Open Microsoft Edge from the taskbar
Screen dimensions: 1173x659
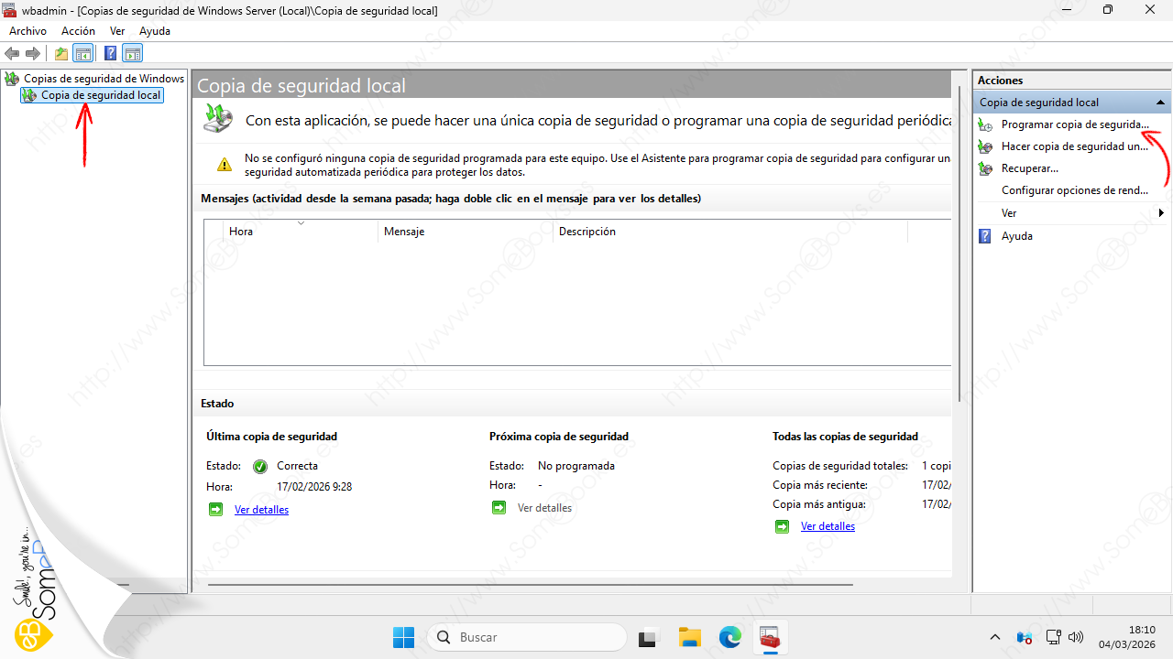click(x=729, y=637)
